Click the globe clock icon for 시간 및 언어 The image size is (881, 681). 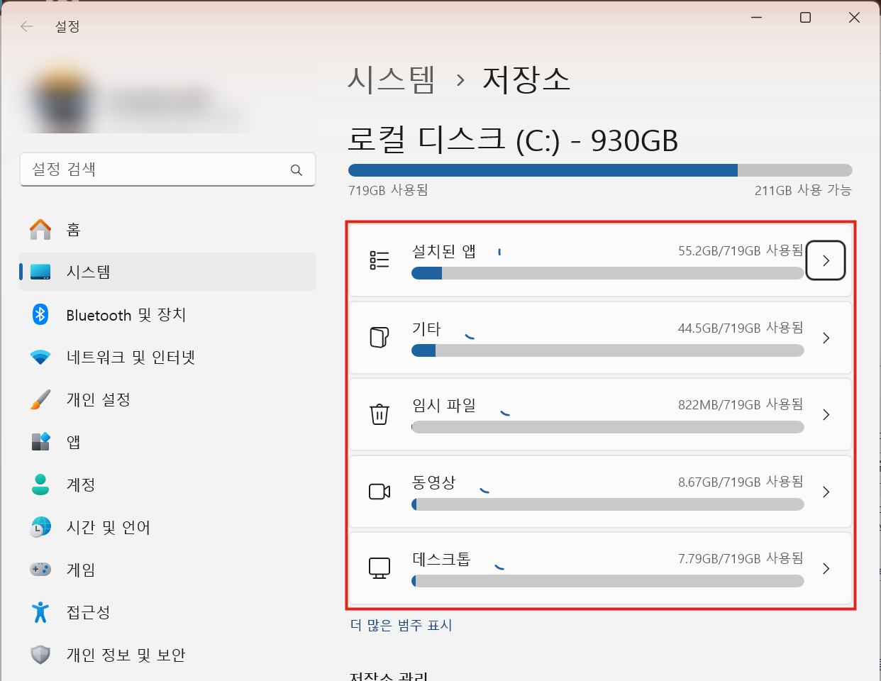[x=40, y=527]
